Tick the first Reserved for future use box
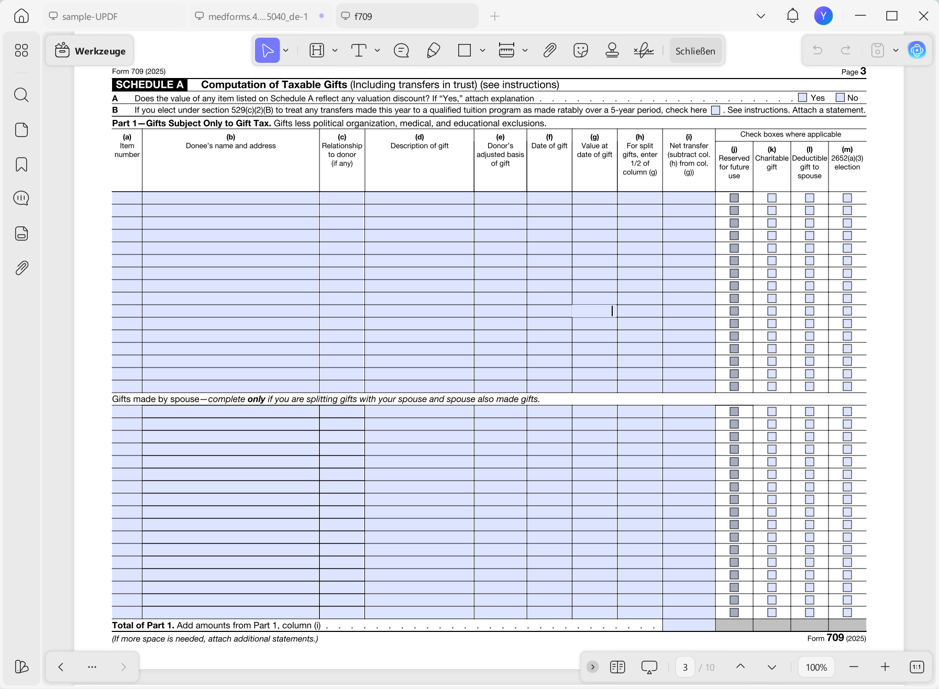Image resolution: width=939 pixels, height=689 pixels. click(x=734, y=198)
